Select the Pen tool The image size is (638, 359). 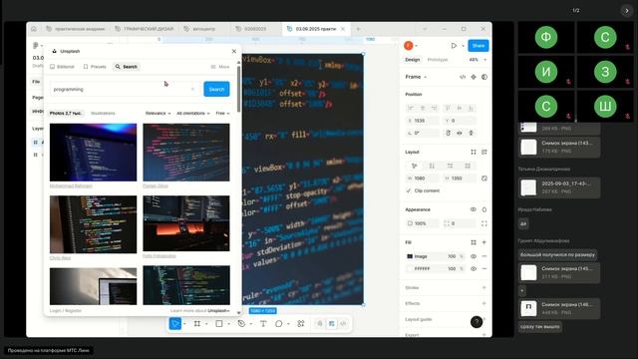click(241, 323)
